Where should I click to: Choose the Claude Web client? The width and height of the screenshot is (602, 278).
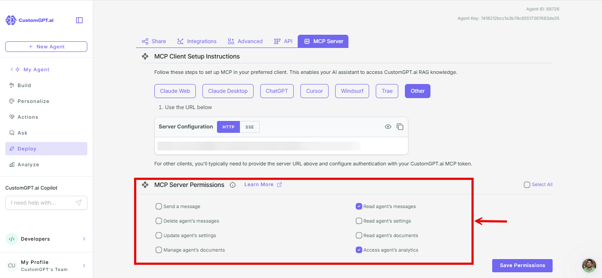coord(175,91)
